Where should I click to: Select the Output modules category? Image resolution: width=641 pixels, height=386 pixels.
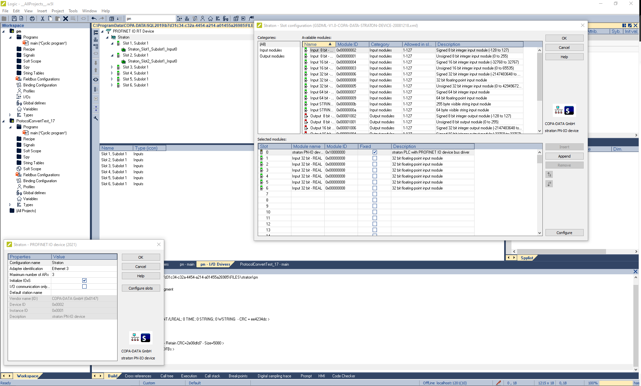(x=272, y=56)
